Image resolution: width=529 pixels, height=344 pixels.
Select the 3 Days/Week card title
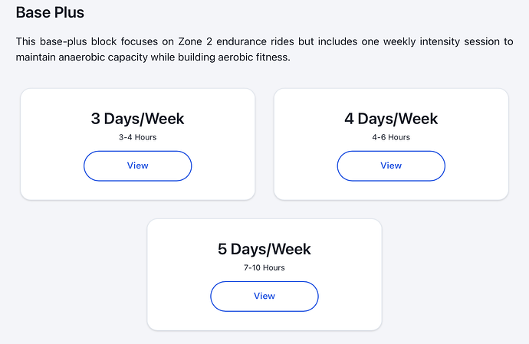(x=137, y=119)
